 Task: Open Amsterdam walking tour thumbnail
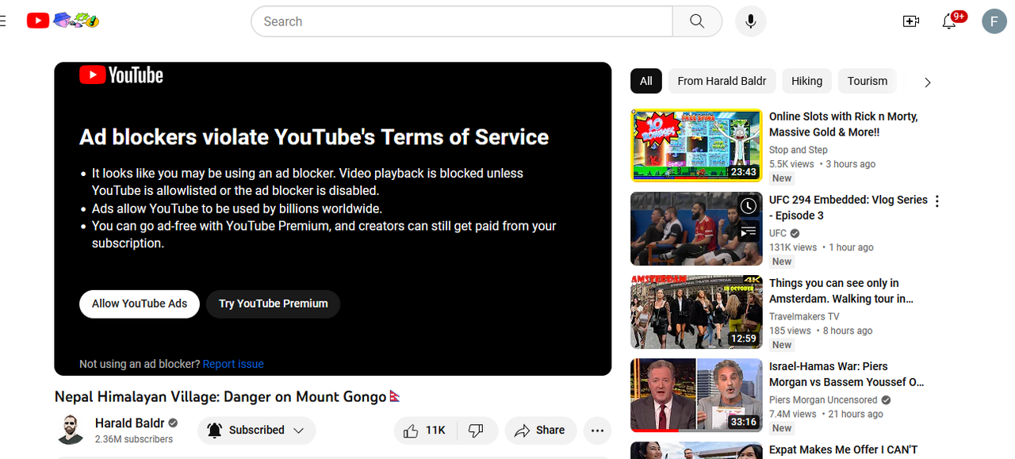point(696,312)
